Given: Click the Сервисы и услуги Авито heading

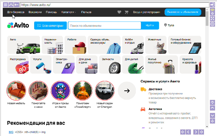Looking at the screenshot, I should coord(160,81).
